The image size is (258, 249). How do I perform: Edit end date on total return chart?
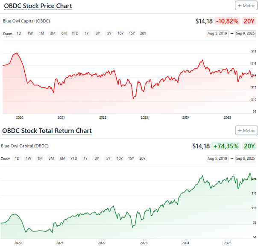(246, 158)
